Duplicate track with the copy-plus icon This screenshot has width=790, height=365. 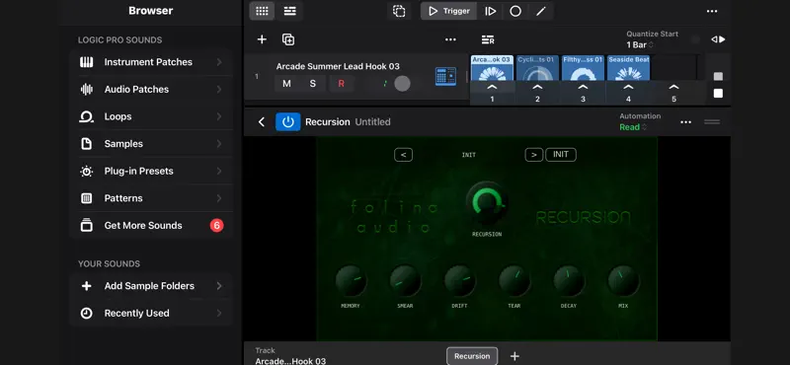pos(288,39)
